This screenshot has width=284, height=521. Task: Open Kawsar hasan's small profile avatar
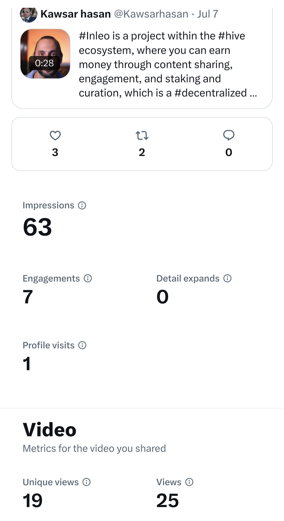click(29, 14)
